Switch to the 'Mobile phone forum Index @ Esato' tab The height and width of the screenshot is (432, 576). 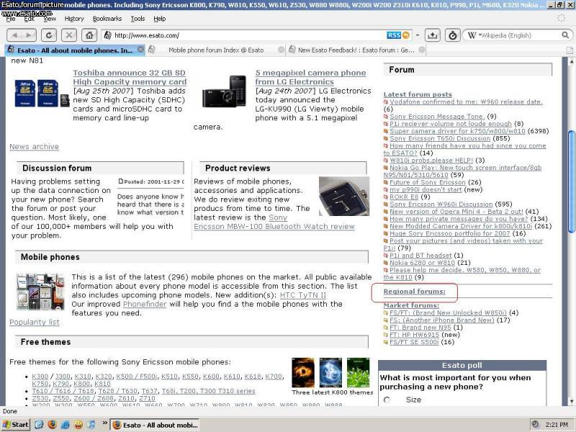[x=216, y=50]
